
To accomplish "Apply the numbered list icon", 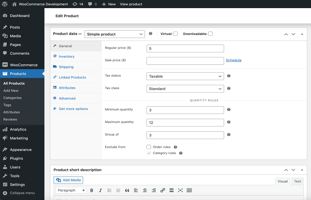I will coord(118,190).
